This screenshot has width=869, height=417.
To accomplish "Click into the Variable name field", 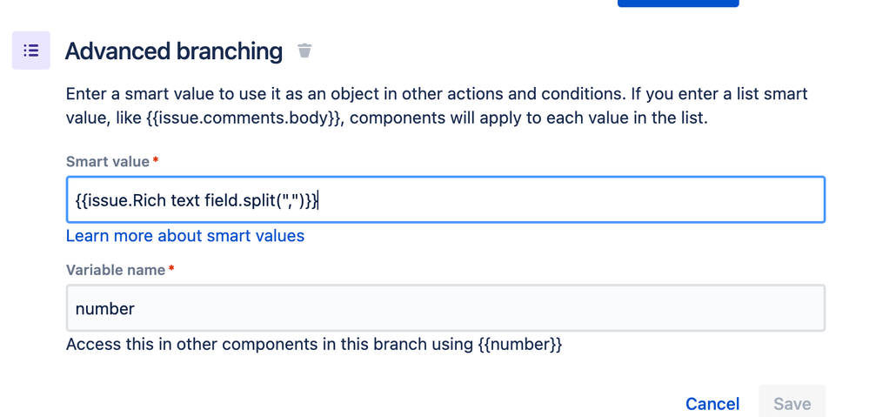I will [445, 308].
